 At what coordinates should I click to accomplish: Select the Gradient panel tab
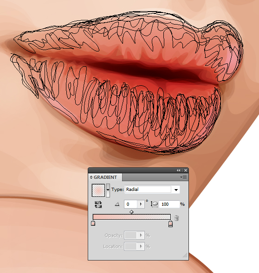pos(105,177)
